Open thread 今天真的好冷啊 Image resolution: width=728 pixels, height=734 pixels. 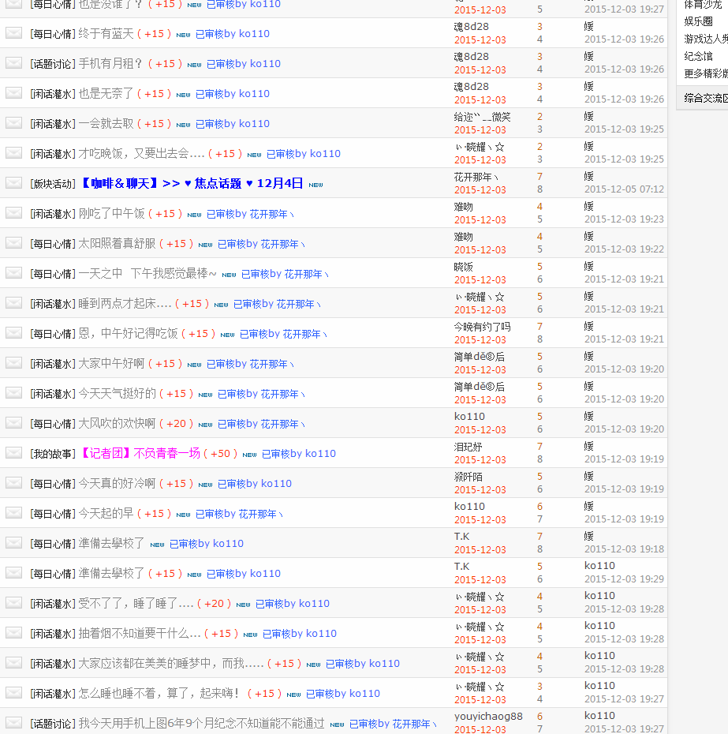click(x=117, y=484)
